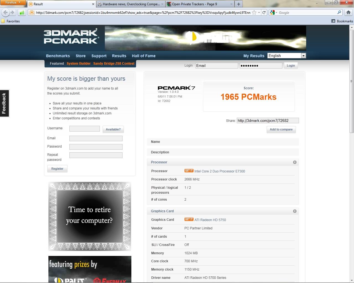Click into the Google search field

[x=307, y=12]
